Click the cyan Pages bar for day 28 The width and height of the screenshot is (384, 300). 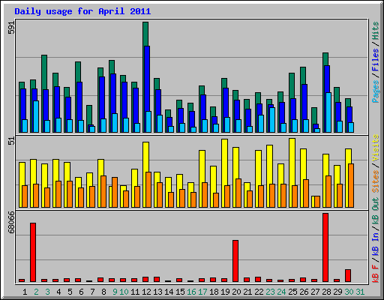328,112
